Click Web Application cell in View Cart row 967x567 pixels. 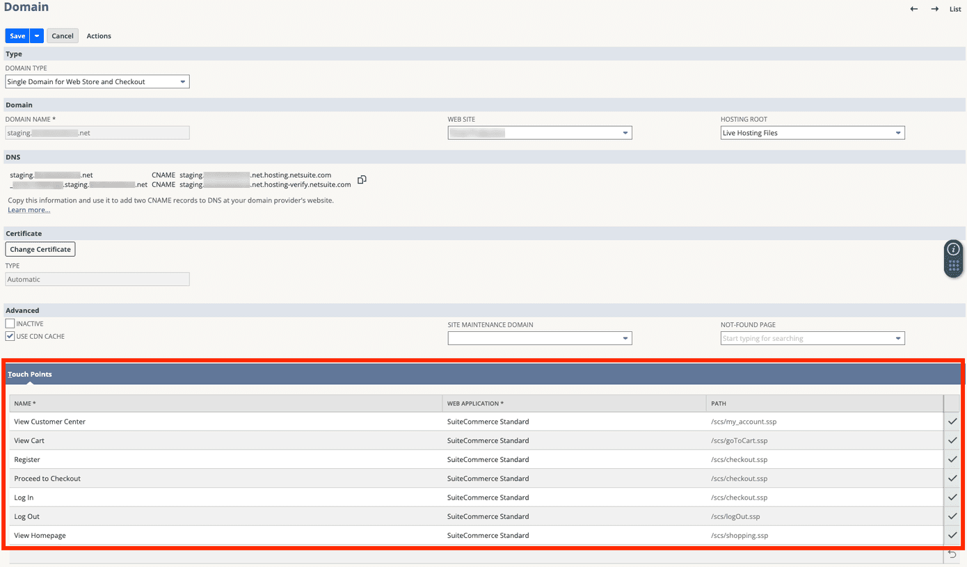pyautogui.click(x=574, y=440)
